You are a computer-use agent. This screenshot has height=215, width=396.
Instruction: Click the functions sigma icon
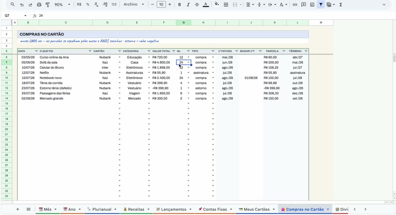[x=341, y=4]
